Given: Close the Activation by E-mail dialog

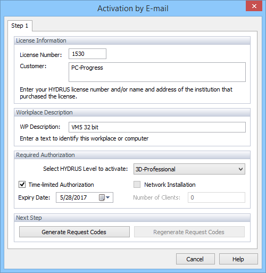Looking at the screenshot, I should [254, 6].
